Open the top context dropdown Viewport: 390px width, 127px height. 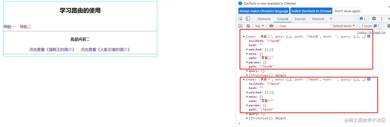click(259, 26)
